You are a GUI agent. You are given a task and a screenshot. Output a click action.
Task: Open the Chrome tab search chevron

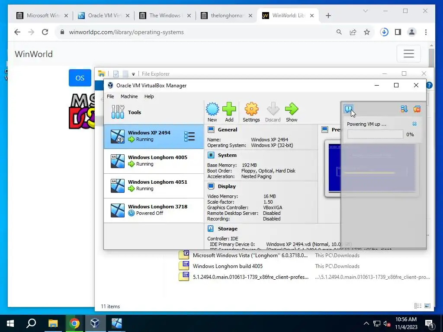(x=365, y=11)
